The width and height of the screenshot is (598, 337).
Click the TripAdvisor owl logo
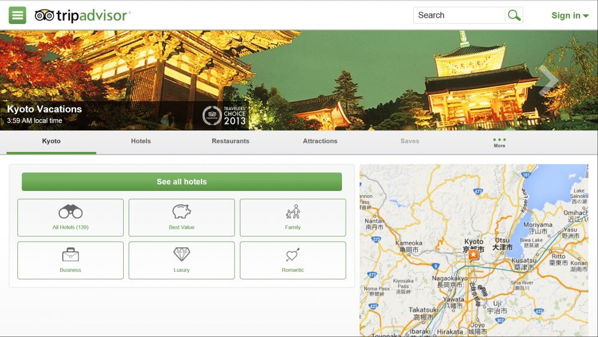[45, 16]
